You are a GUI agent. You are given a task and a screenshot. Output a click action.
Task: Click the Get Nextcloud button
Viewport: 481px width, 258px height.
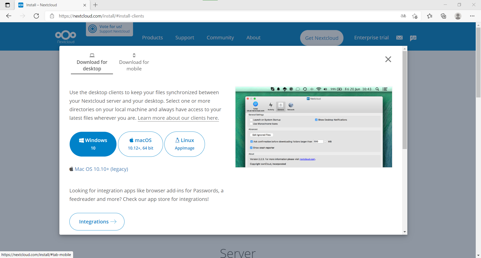click(x=322, y=38)
